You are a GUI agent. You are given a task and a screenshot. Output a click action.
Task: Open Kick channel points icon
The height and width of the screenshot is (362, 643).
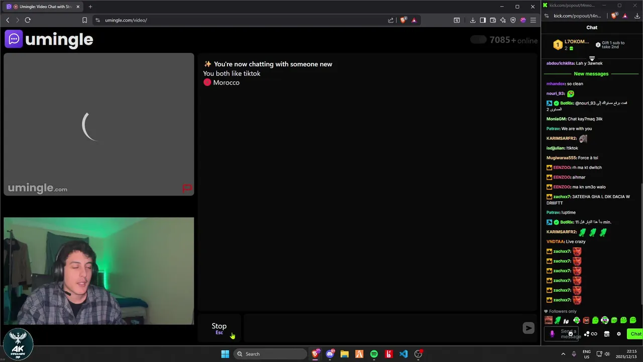586,334
